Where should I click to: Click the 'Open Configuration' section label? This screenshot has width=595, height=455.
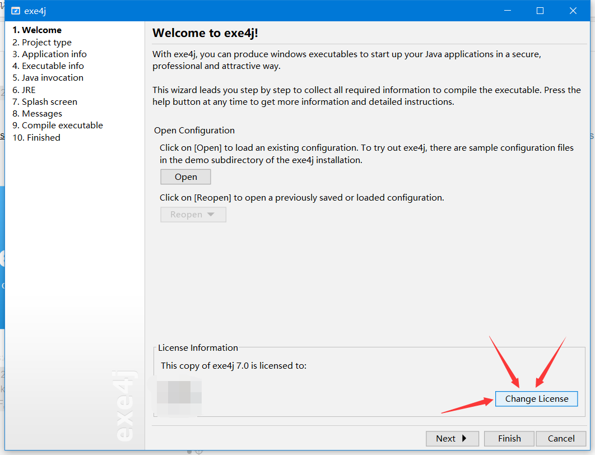point(194,130)
